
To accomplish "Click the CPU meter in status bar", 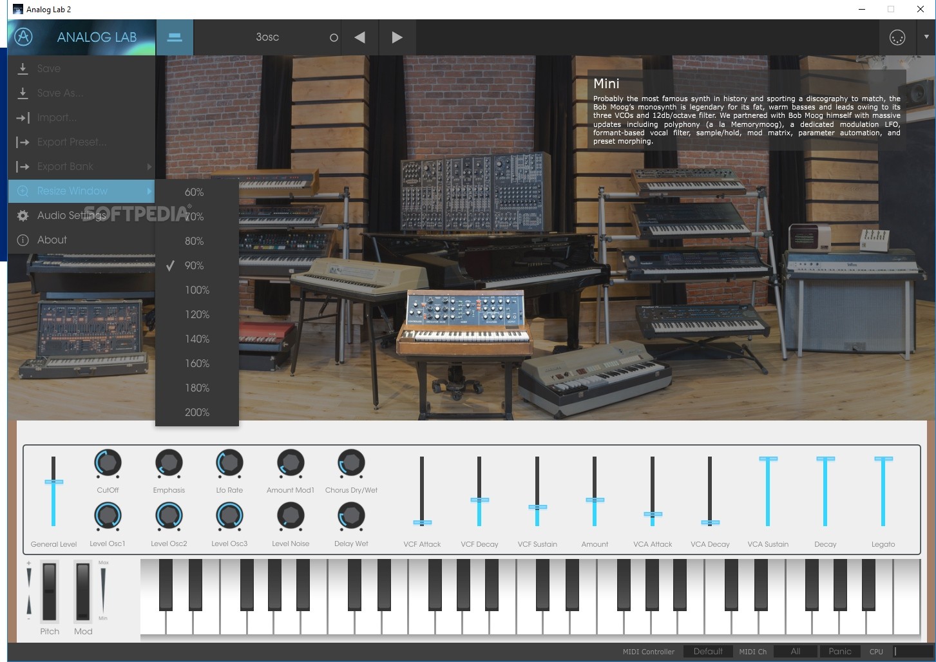I will [913, 651].
